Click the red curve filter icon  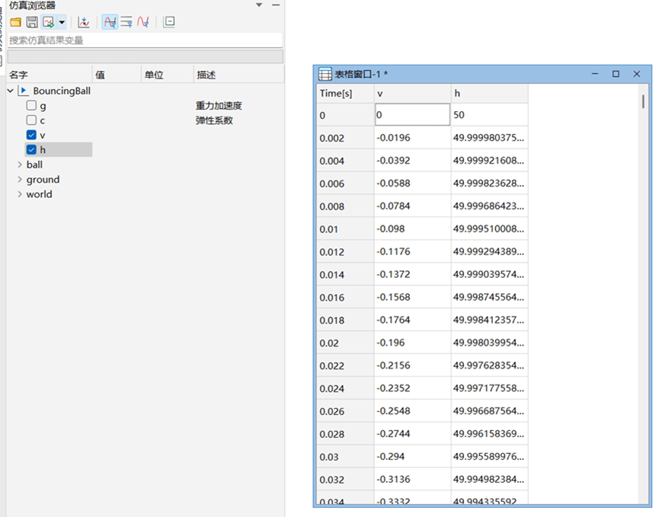(x=143, y=22)
